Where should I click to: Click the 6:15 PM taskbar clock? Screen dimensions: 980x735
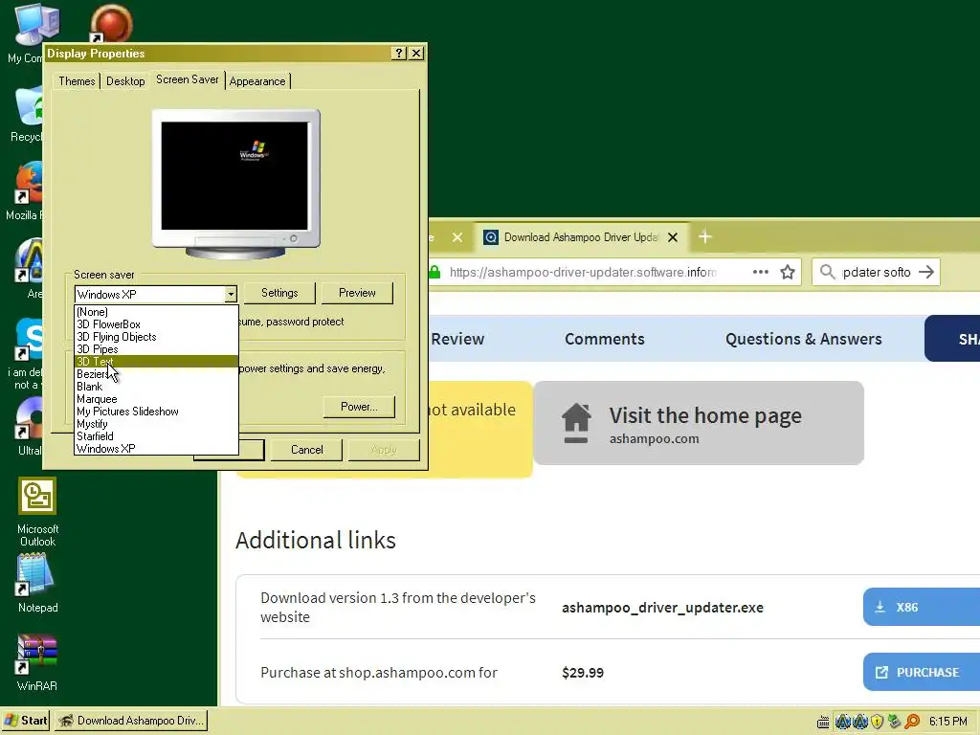pyautogui.click(x=948, y=722)
